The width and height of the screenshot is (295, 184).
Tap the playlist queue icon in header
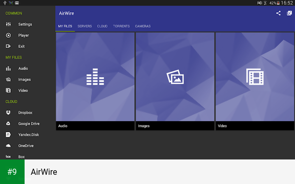click(x=289, y=13)
